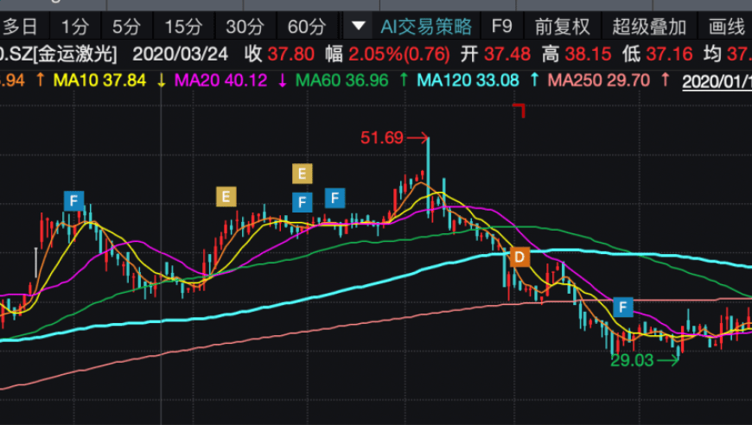Open the period dropdown triangle after 60分

click(x=358, y=26)
